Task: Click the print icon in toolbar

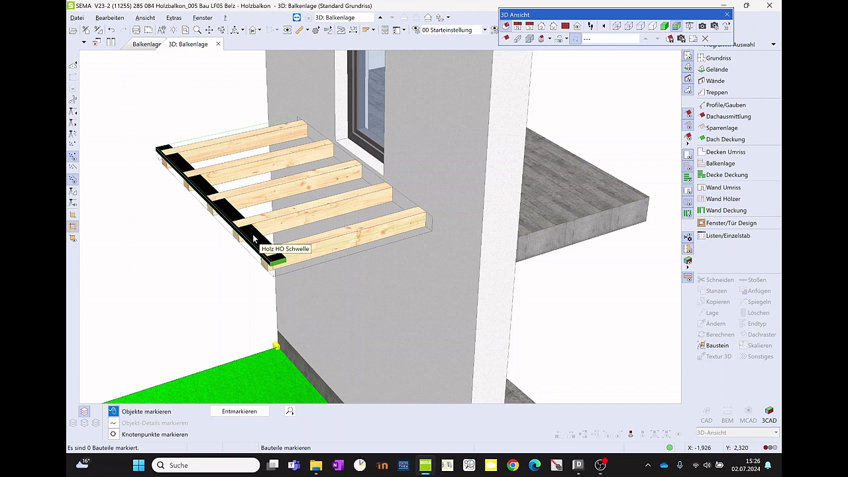Action: [136, 30]
